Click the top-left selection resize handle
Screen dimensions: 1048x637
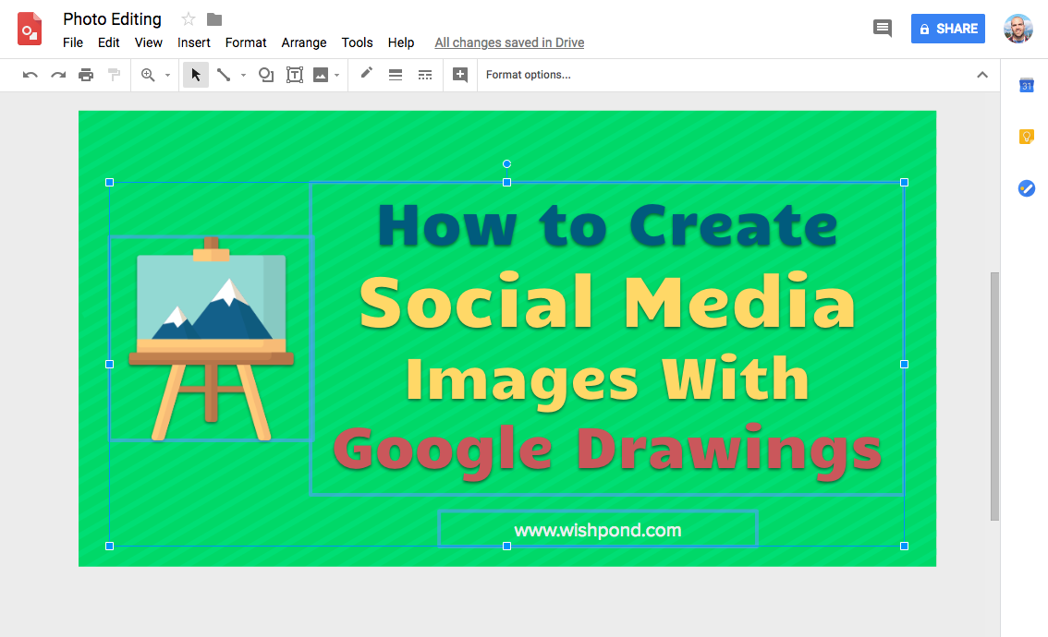pos(110,182)
